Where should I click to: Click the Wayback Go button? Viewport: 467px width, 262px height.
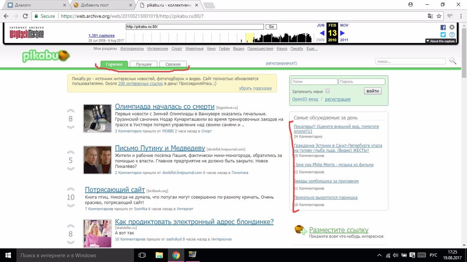coord(271,27)
